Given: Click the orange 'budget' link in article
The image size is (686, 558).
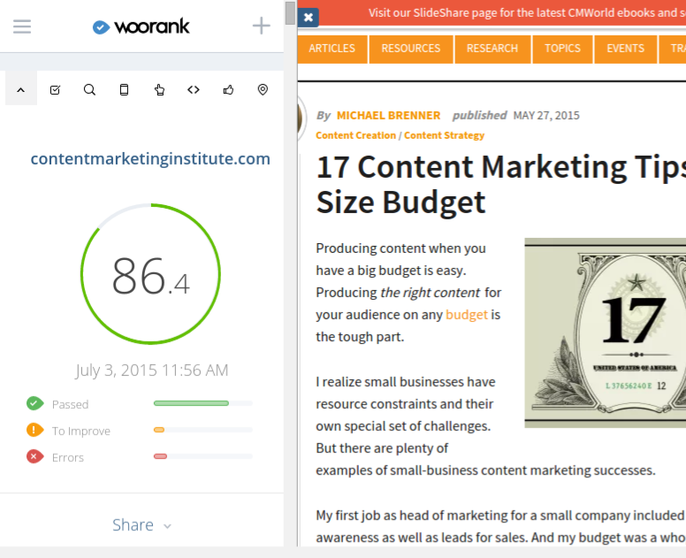Looking at the screenshot, I should coord(467,315).
